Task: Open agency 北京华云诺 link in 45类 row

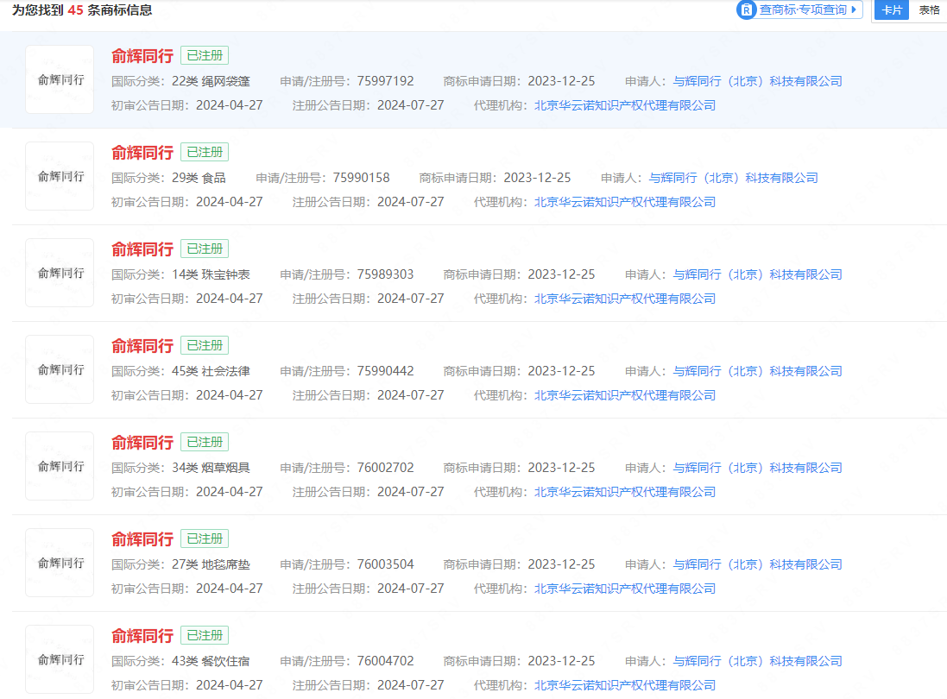Action: [x=625, y=395]
